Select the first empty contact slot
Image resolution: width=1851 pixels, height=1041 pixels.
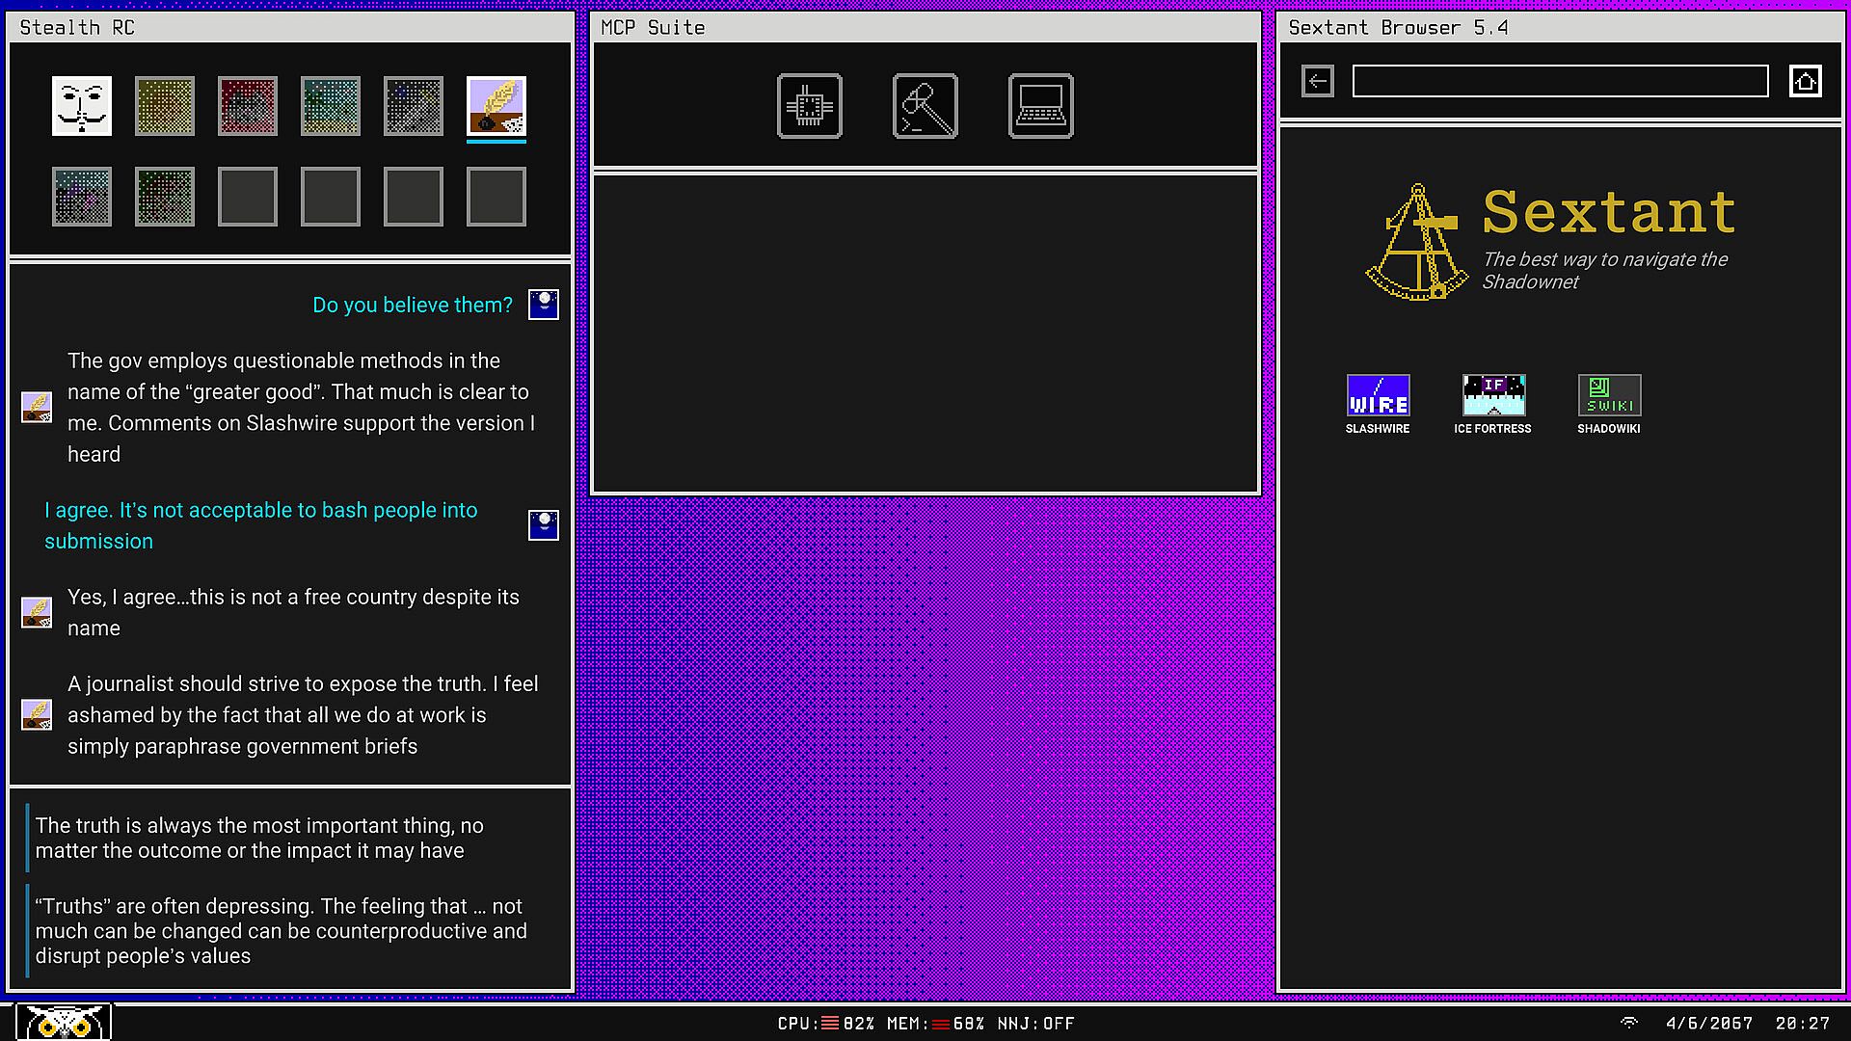[x=248, y=197]
